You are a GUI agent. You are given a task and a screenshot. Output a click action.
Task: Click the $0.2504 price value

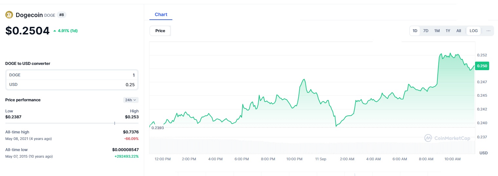point(28,31)
